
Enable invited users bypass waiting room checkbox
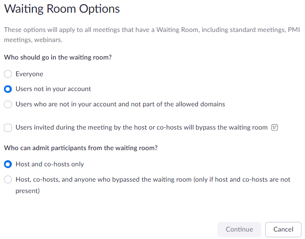pos(8,128)
